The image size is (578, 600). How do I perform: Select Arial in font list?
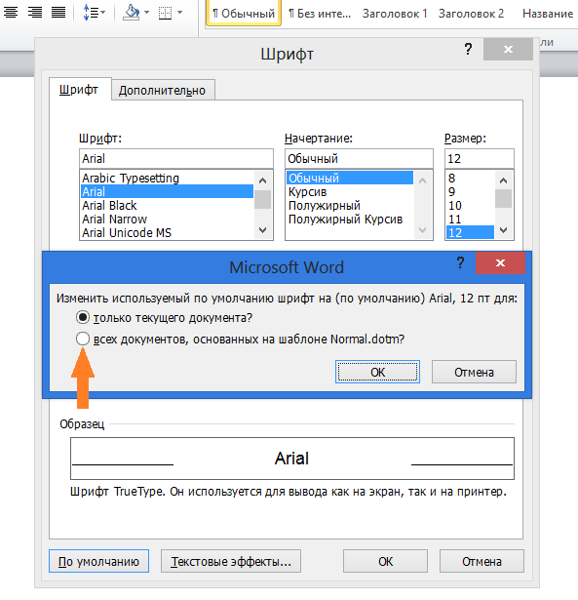pyautogui.click(x=167, y=191)
